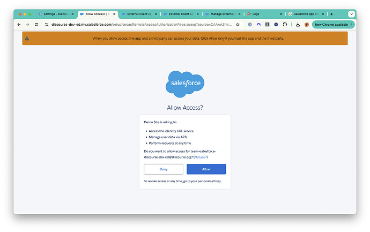Screen dimensions: 370x232
Task: Open the Chrome profile avatar
Action: [x=307, y=25]
